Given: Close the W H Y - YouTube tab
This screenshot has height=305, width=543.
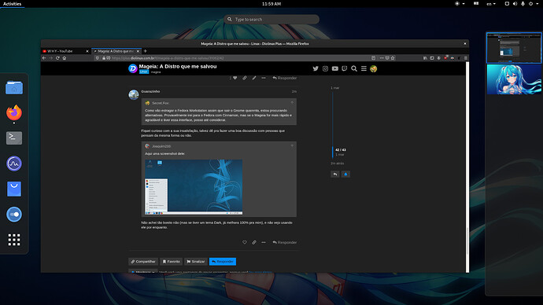Looking at the screenshot, I should (87, 51).
